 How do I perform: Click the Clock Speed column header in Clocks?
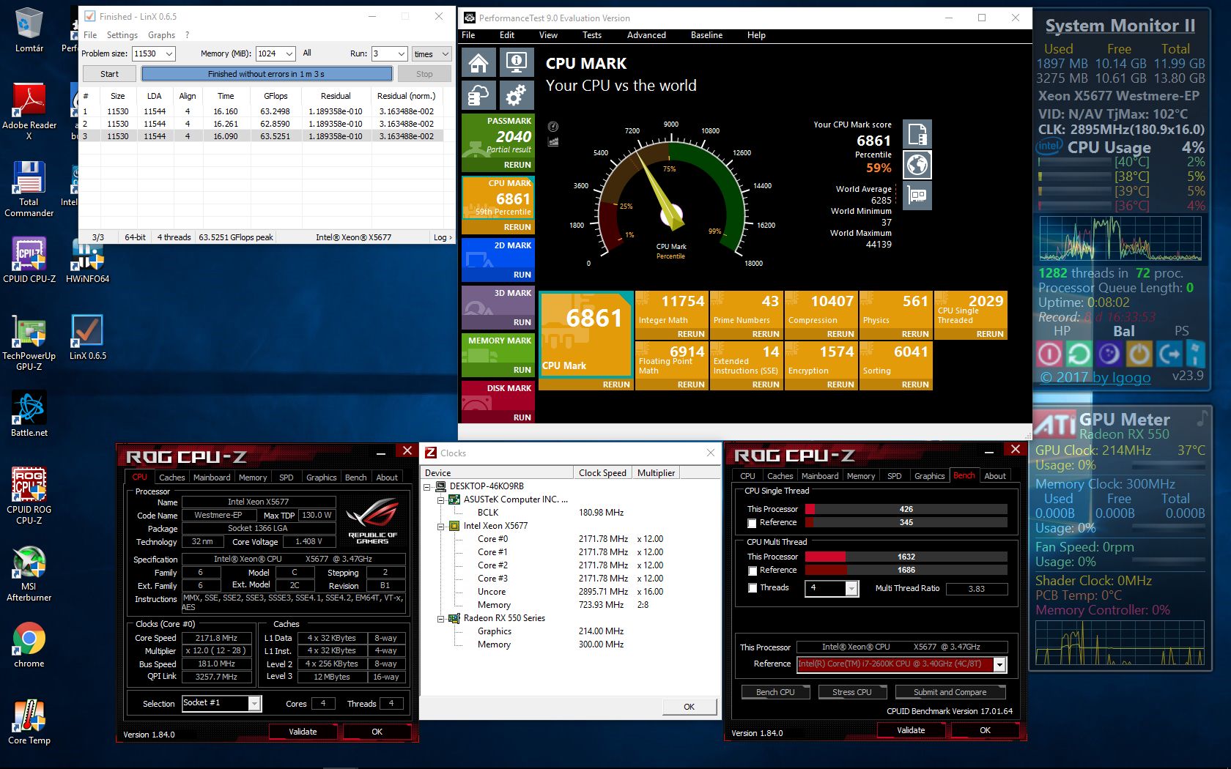tap(602, 473)
